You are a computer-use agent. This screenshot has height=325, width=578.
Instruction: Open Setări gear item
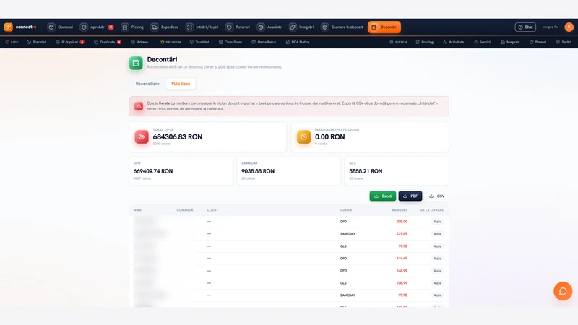tap(564, 42)
